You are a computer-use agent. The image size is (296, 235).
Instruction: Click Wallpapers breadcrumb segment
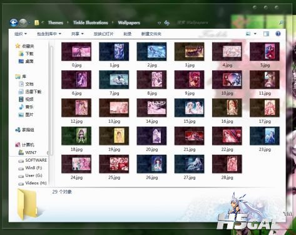tap(129, 23)
